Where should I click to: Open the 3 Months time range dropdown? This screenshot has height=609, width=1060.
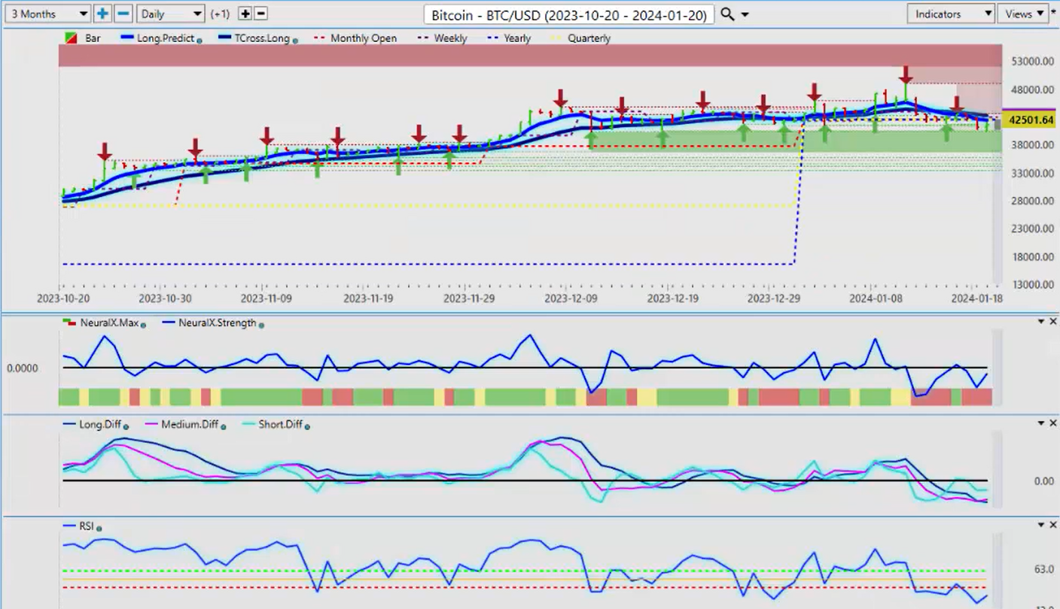47,14
